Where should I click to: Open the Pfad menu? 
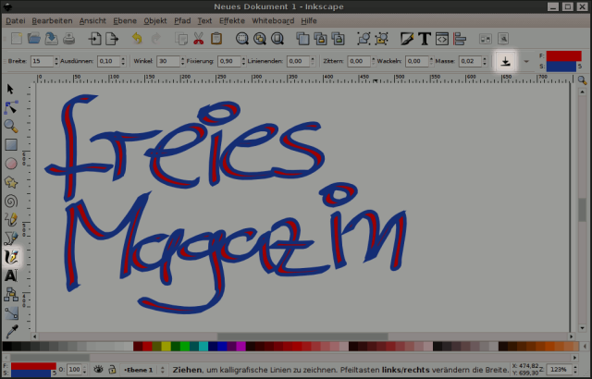click(x=182, y=20)
